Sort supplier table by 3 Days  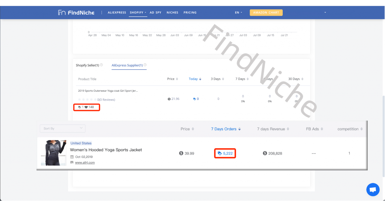(x=217, y=79)
